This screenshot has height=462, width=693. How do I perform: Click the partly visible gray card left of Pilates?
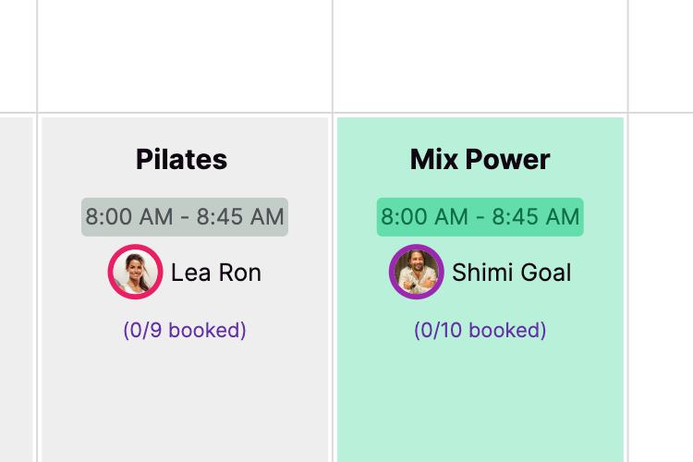(17, 289)
